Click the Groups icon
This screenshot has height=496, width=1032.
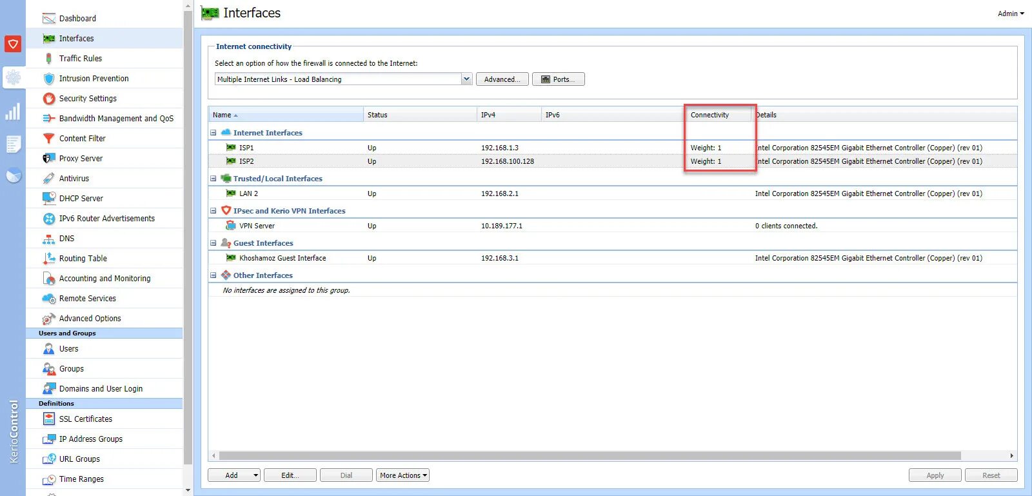48,369
